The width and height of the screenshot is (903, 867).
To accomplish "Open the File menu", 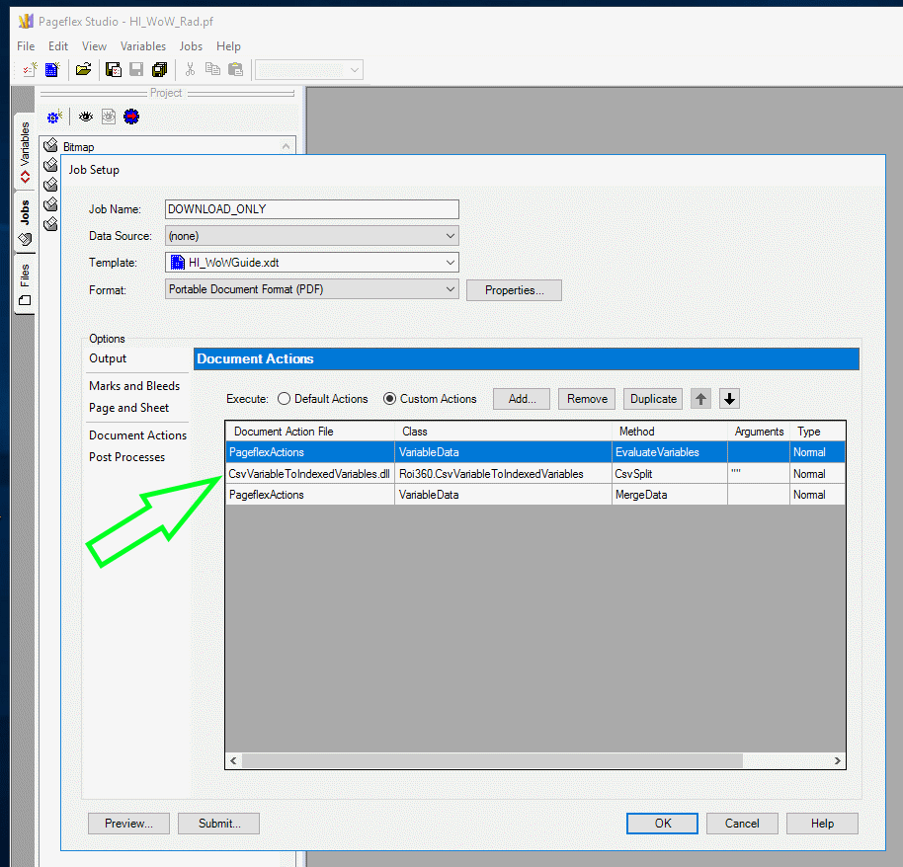I will [26, 46].
